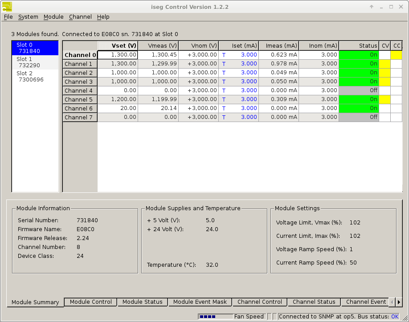
Task: Click the Vmeas (V) column header
Action: coord(158,45)
